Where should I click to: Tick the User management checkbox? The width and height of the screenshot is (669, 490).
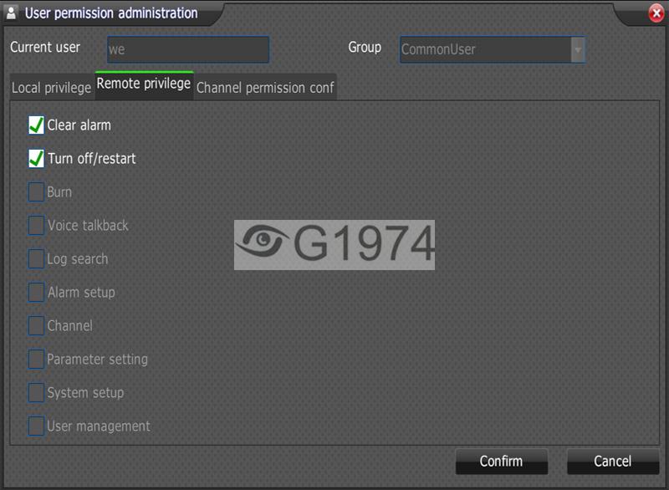(36, 426)
